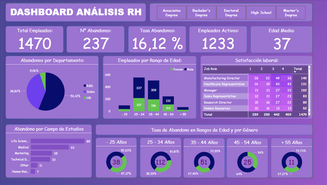Click the 217 female bar segment
This screenshot has width=327, height=185.
coord(139,105)
